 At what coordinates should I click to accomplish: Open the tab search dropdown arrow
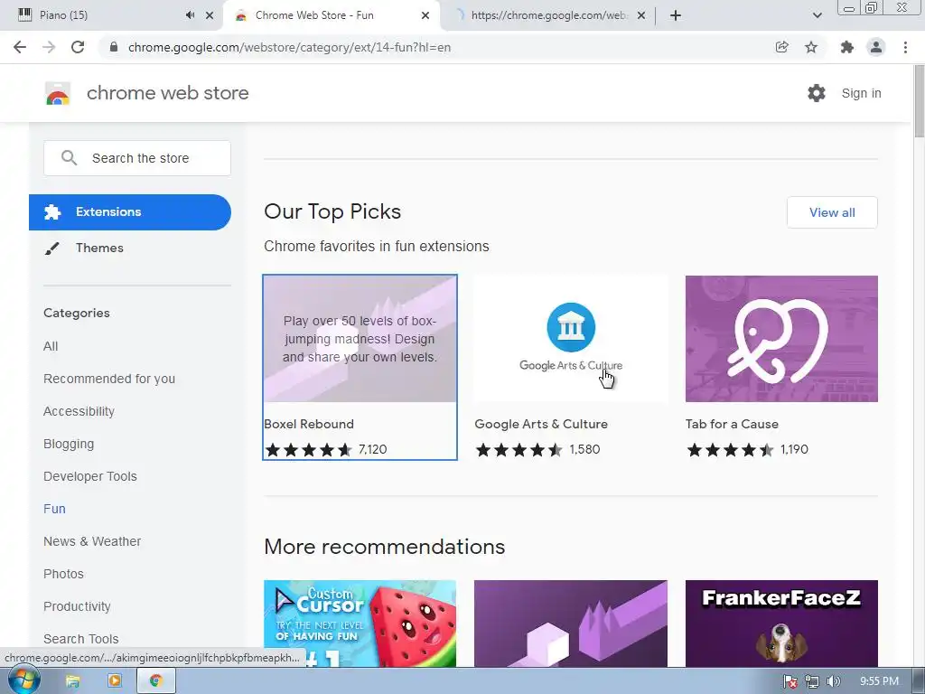tap(817, 15)
